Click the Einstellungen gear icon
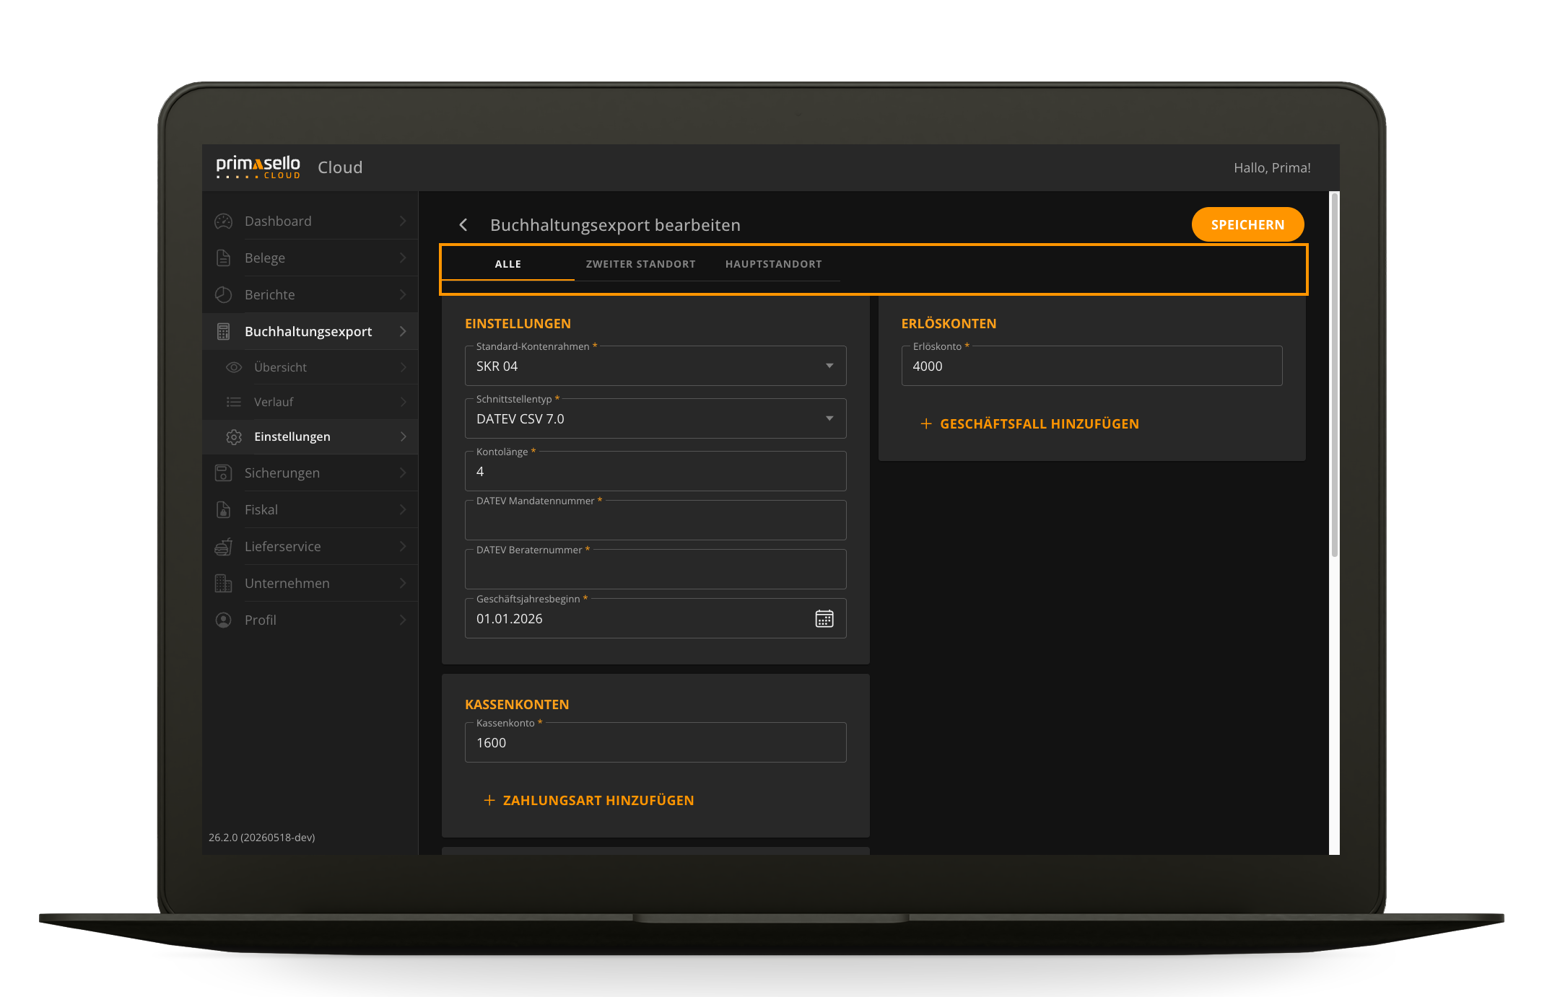This screenshot has height=997, width=1547. point(234,436)
